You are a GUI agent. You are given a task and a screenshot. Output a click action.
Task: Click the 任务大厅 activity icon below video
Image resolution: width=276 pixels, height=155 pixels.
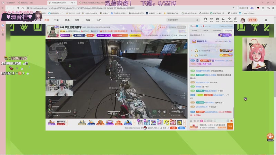point(51,123)
